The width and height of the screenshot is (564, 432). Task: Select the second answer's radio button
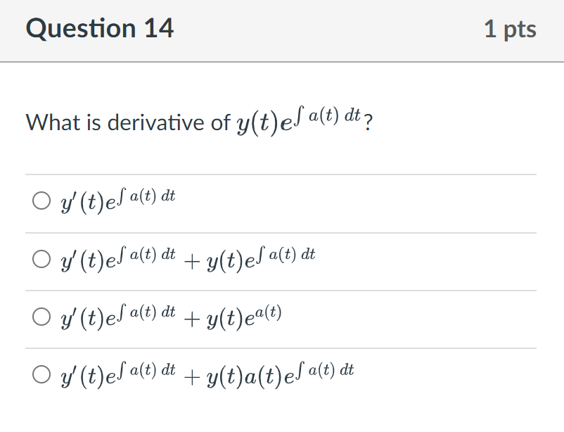40,258
